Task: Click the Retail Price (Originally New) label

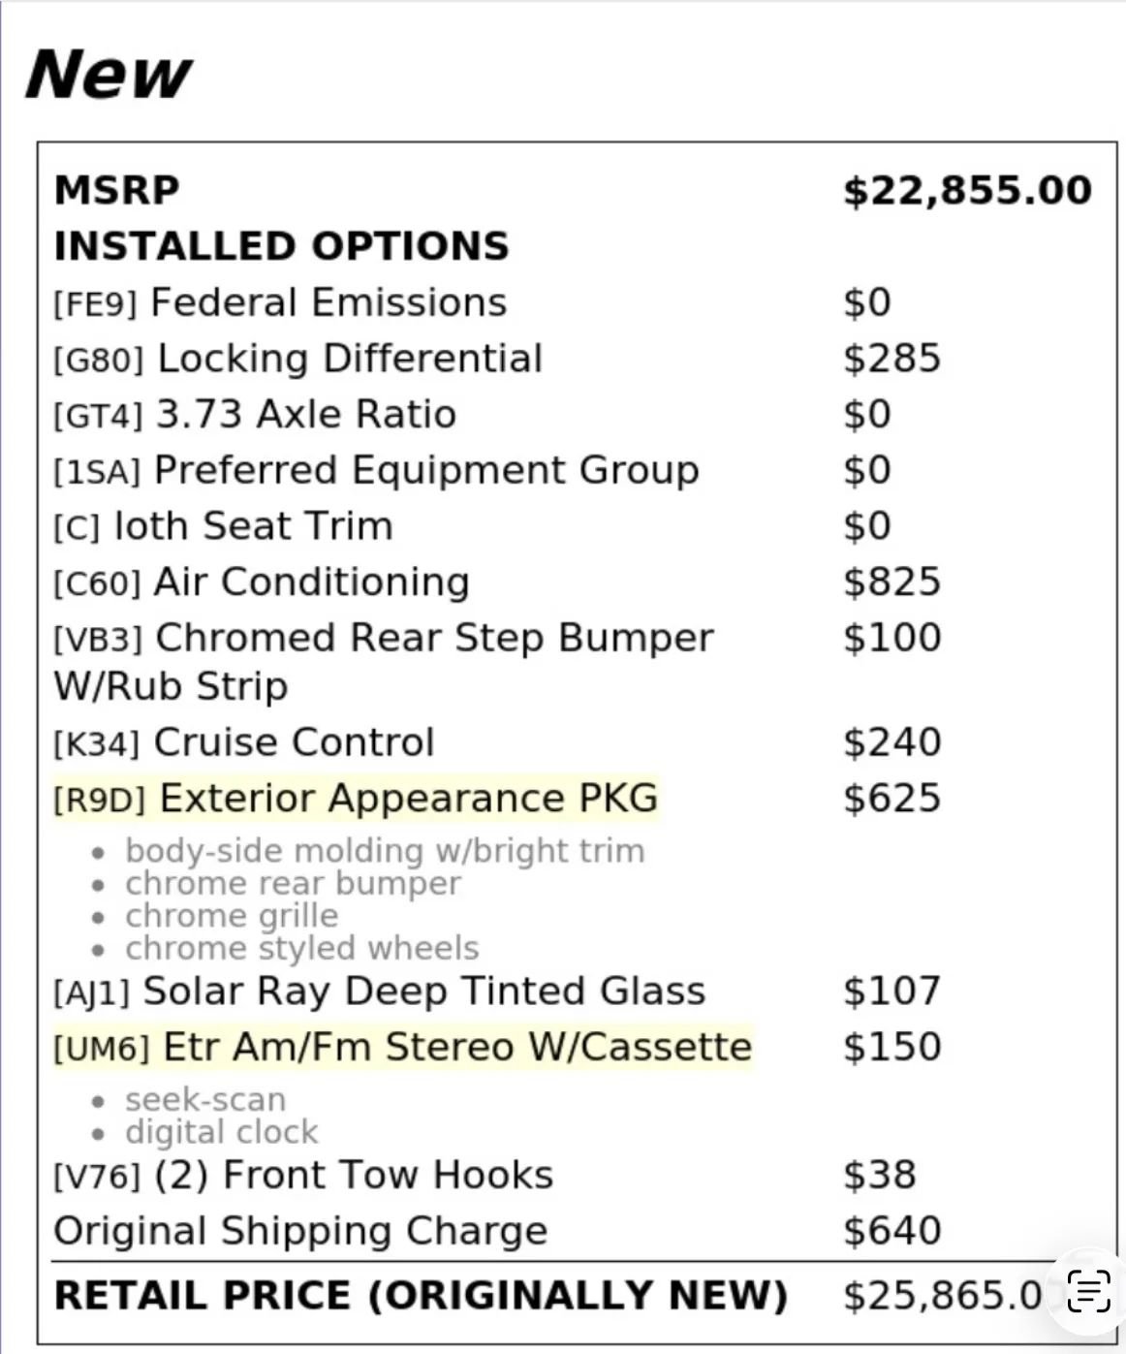Action: pyautogui.click(x=421, y=1296)
